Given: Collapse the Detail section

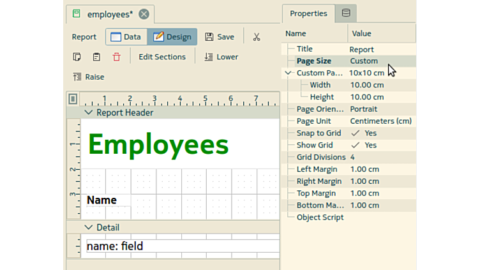Looking at the screenshot, I should [89, 227].
